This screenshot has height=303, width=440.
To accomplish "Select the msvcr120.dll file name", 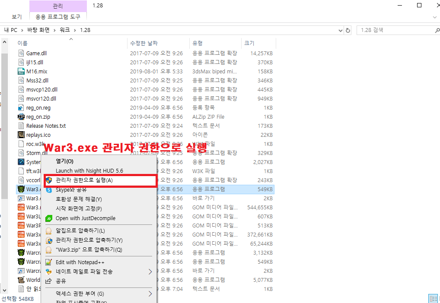I will click(x=41, y=99).
